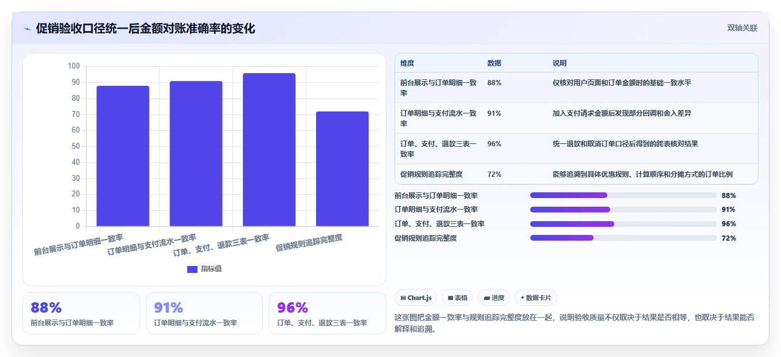Click description 加入支付请求金额后发现部分回调和舍入差异
The height and width of the screenshot is (357, 781).
[x=622, y=113]
